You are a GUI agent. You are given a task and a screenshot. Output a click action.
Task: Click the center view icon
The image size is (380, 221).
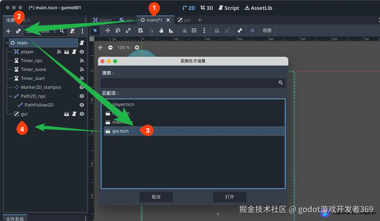tap(100, 48)
